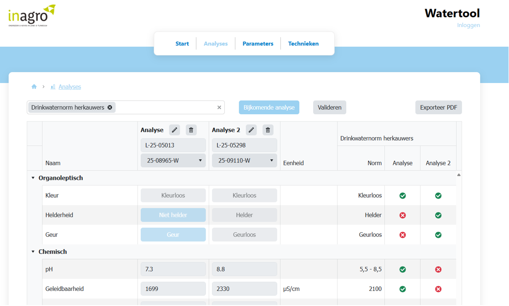Click green check for Geleidbaarheid under Analyse
This screenshot has height=306, width=509.
(x=402, y=289)
